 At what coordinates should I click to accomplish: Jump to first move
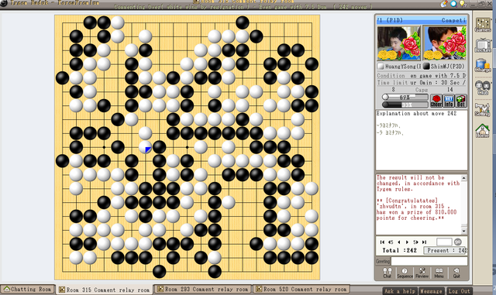[382, 242]
